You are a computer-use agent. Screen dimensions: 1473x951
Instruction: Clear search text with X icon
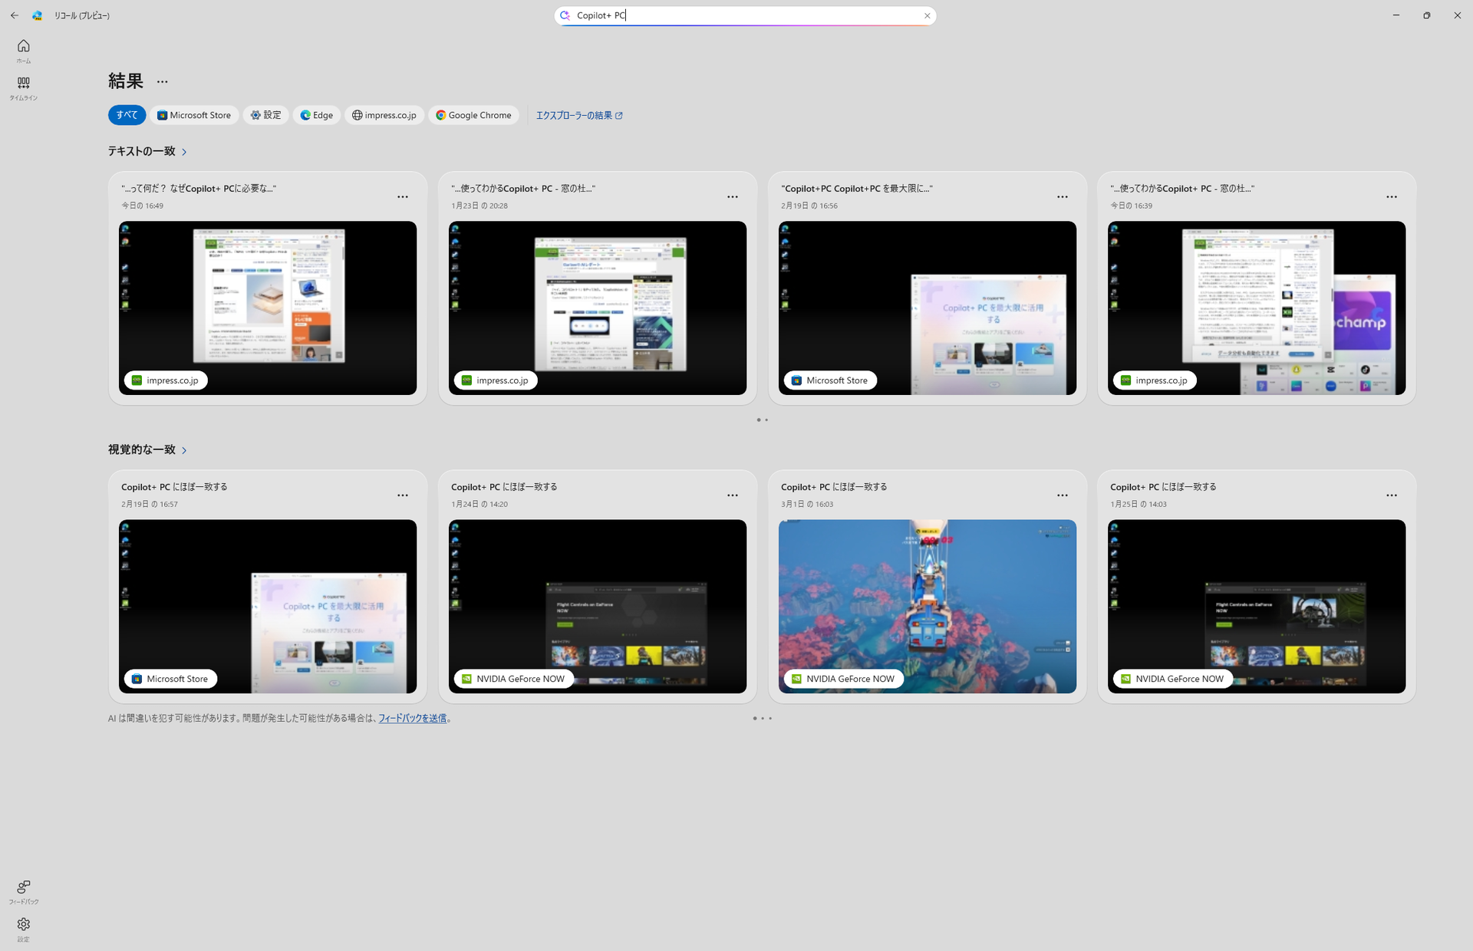pyautogui.click(x=927, y=15)
